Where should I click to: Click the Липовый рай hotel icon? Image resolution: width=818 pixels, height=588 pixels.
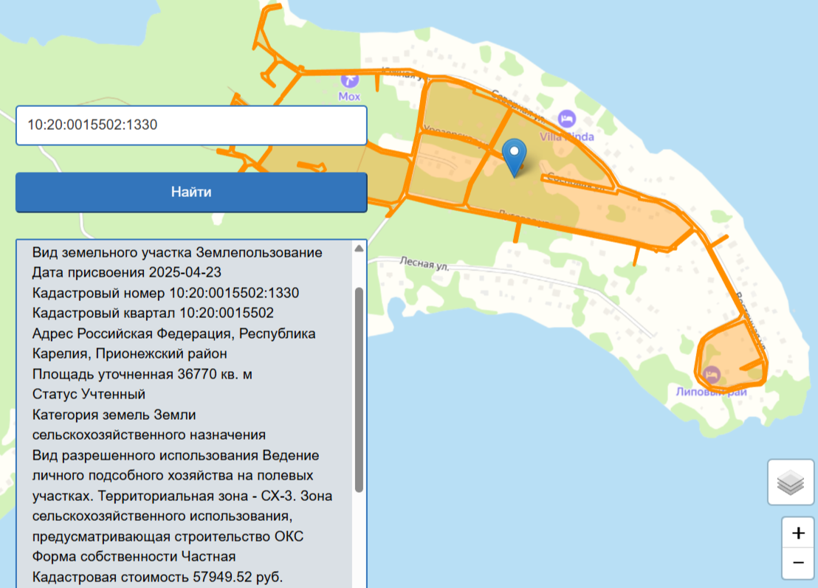pyautogui.click(x=712, y=375)
